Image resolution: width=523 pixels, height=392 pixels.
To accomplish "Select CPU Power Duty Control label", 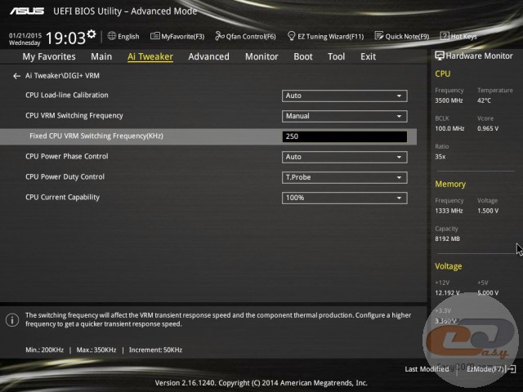I will click(x=65, y=176).
